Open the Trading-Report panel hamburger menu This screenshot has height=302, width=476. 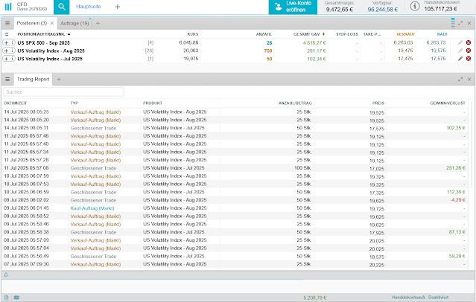7,79
